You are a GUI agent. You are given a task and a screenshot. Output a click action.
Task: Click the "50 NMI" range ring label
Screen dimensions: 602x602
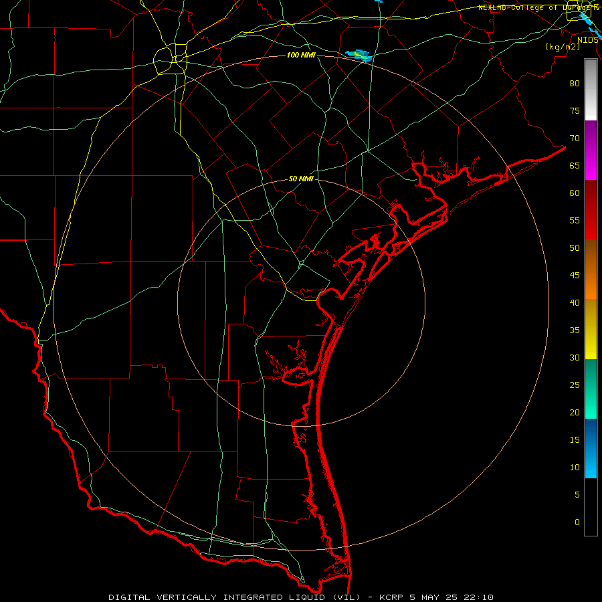click(301, 179)
